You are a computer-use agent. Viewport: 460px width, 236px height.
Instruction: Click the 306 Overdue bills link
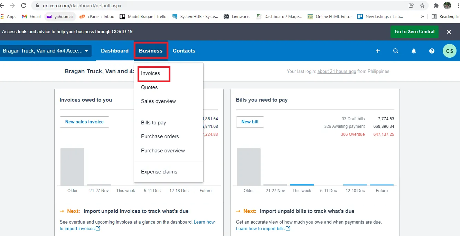point(353,134)
